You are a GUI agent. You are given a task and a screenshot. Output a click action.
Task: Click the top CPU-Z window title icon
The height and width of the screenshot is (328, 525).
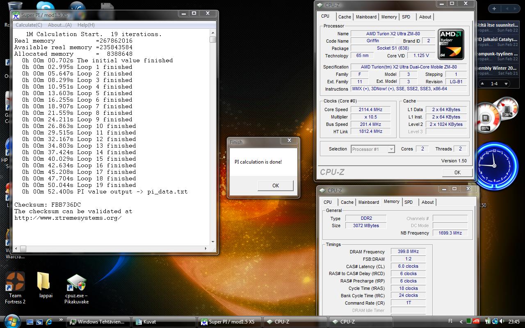(320, 5)
